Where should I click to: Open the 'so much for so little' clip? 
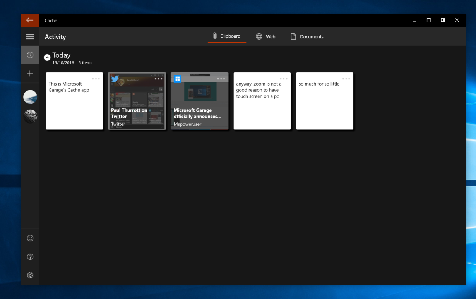click(x=325, y=101)
